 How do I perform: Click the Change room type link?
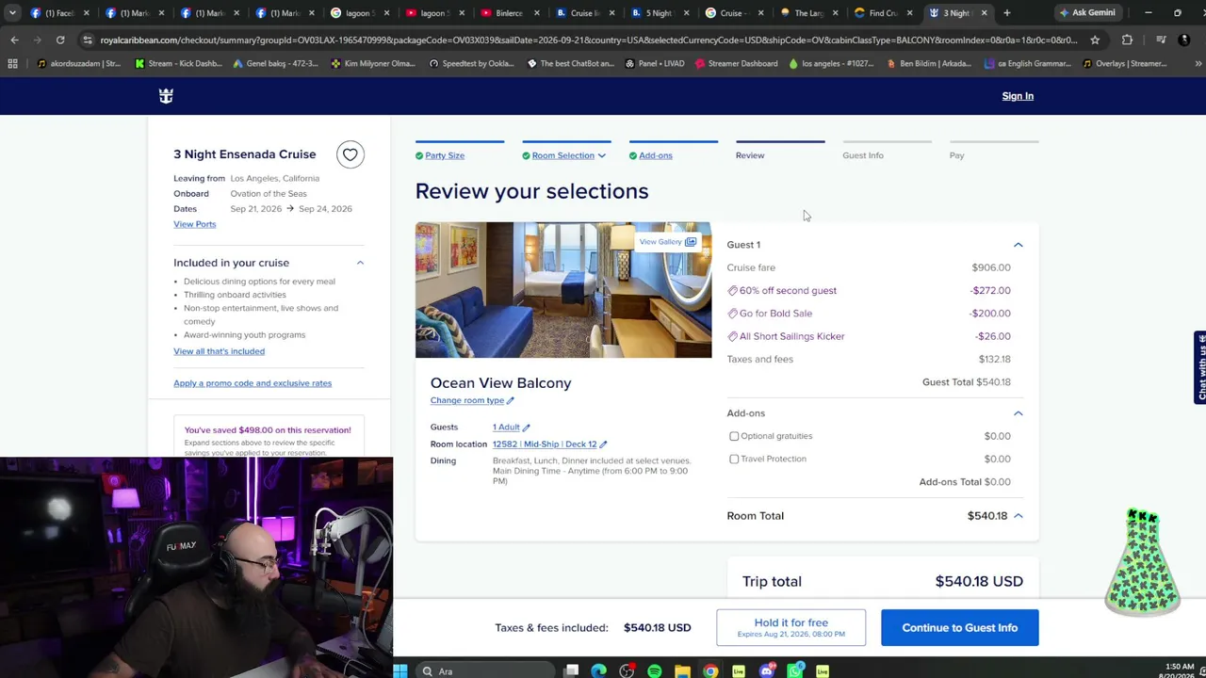pos(467,400)
